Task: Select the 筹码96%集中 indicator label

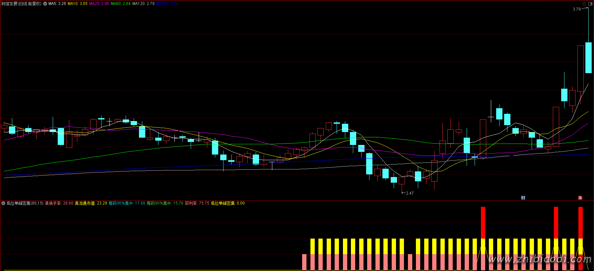Action: tap(127, 203)
